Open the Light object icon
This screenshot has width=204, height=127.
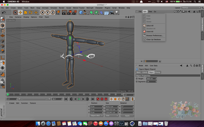click(x=117, y=13)
